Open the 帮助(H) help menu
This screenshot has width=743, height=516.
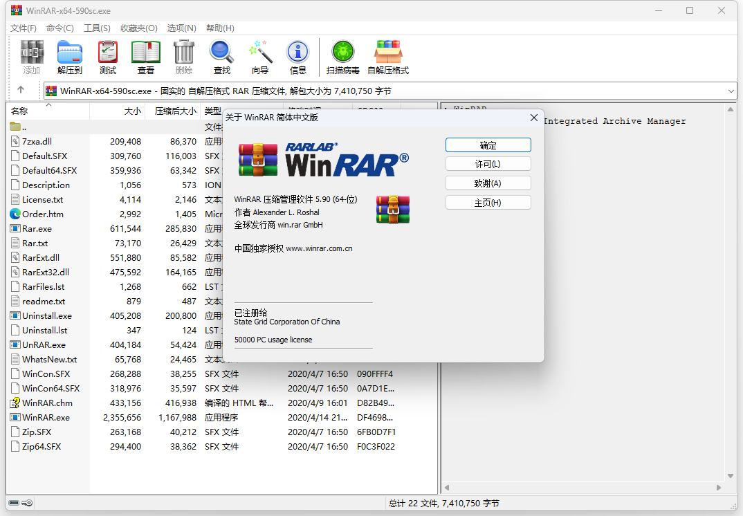(x=221, y=28)
